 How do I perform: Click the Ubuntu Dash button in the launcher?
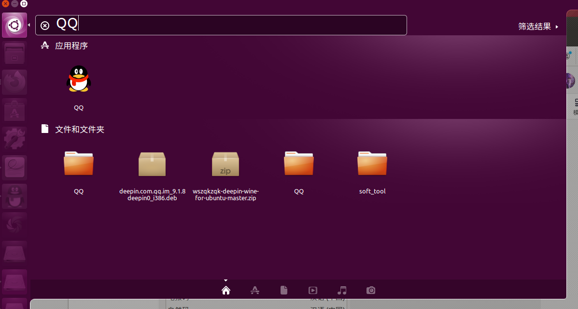14,25
